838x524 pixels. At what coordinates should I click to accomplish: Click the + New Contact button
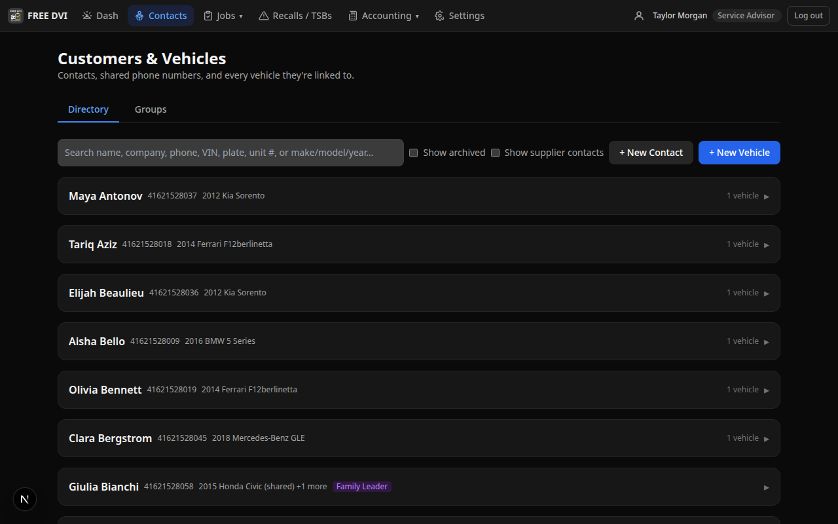pyautogui.click(x=651, y=153)
